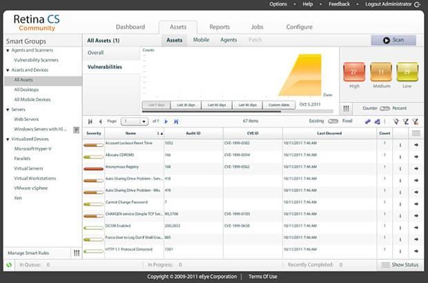
Task: Toggle the Counter/Percent switch
Action: [385, 108]
